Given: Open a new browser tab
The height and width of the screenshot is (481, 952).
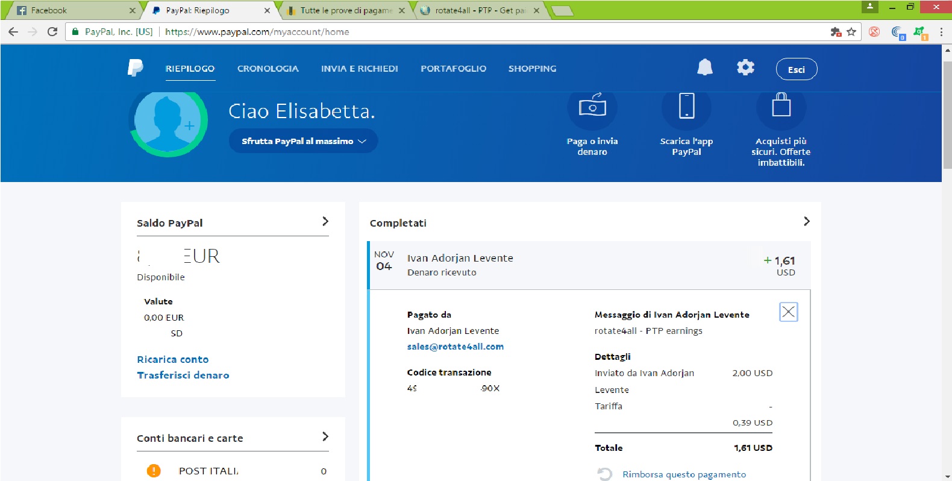Looking at the screenshot, I should tap(562, 10).
